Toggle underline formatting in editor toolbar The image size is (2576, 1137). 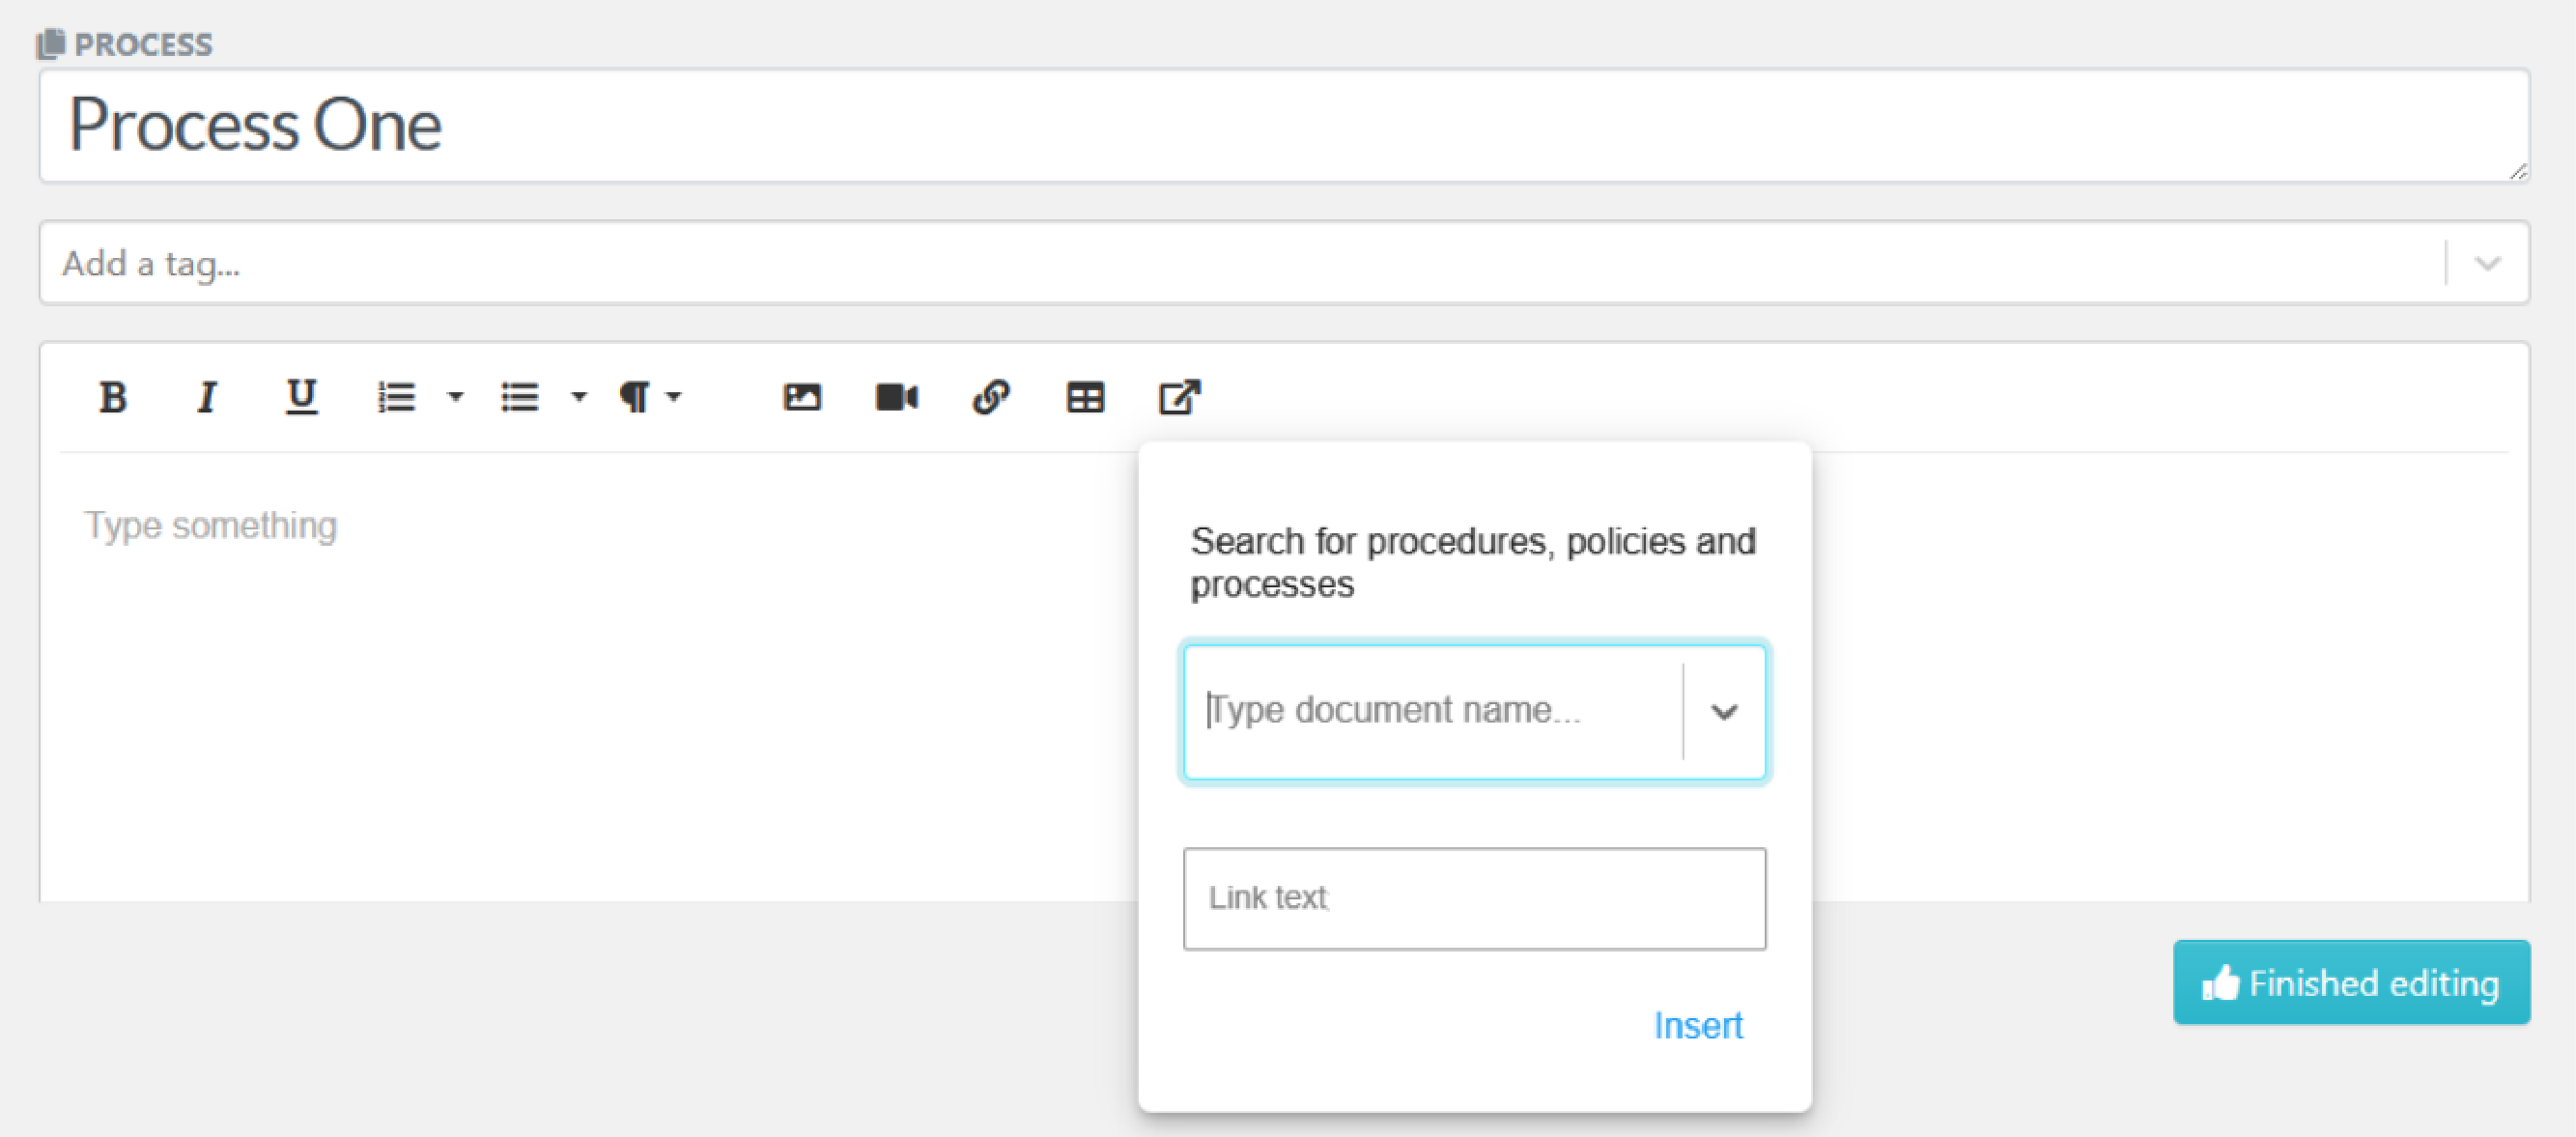pyautogui.click(x=301, y=397)
